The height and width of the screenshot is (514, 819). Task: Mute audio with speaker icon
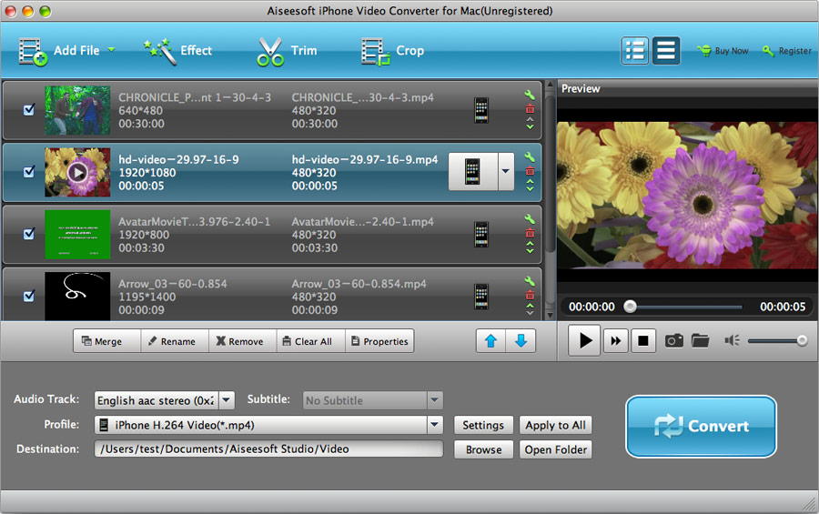[x=732, y=340]
